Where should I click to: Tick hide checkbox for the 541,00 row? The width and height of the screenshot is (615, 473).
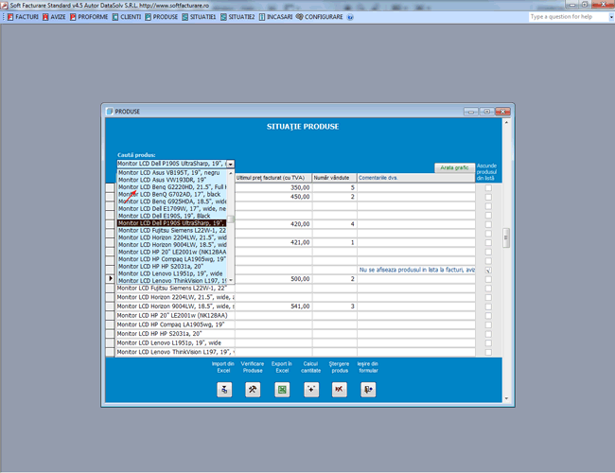click(x=488, y=307)
